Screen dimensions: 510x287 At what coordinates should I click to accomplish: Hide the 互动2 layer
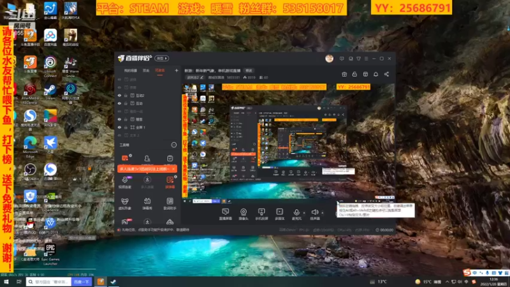pos(119,95)
